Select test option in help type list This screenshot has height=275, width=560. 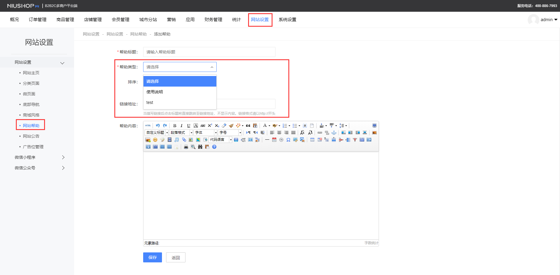(180, 102)
